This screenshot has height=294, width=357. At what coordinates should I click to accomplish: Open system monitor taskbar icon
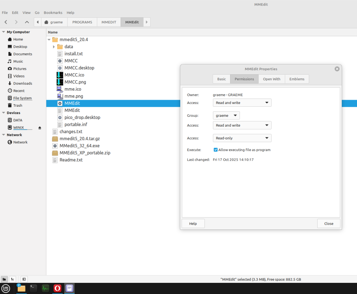45,288
